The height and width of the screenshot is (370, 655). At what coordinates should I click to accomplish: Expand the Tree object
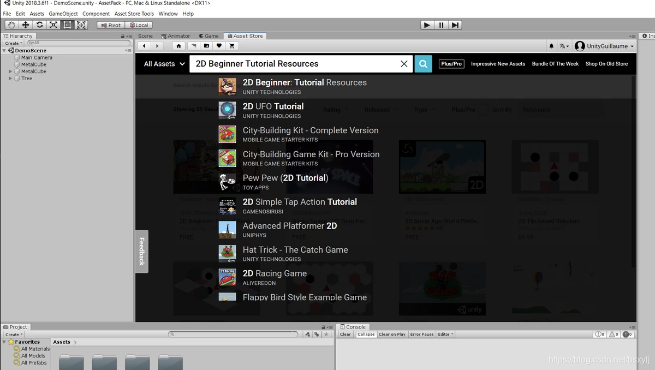(x=10, y=79)
